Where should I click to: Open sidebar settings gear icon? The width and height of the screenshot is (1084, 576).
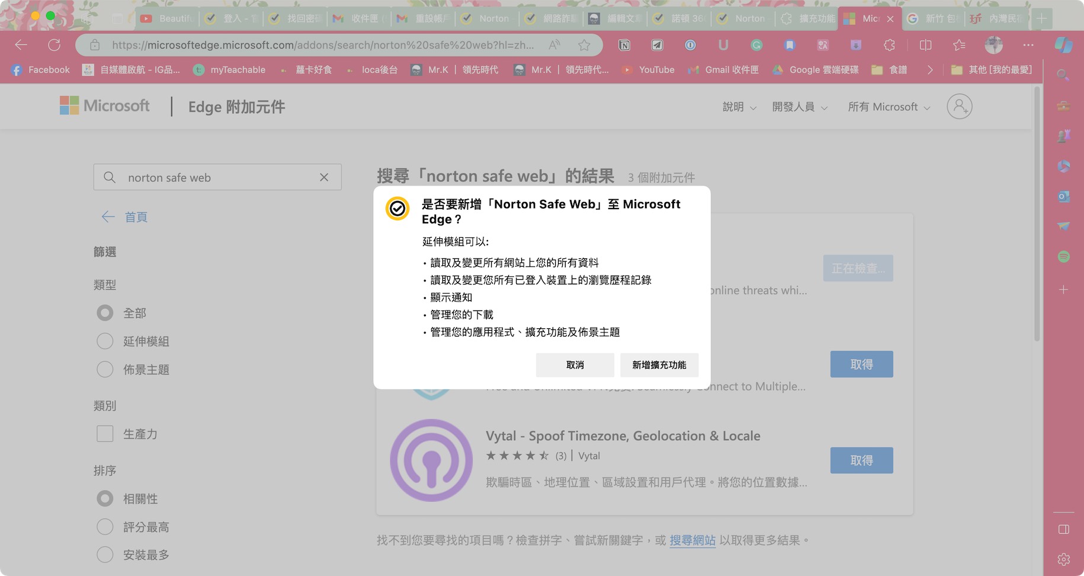(1063, 559)
